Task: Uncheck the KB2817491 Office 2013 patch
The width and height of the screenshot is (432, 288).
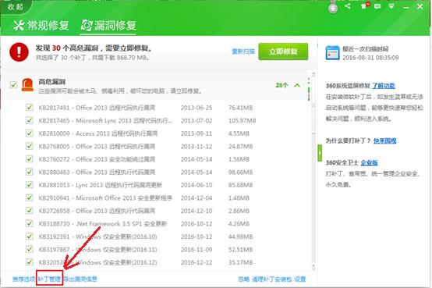Action: click(x=29, y=107)
